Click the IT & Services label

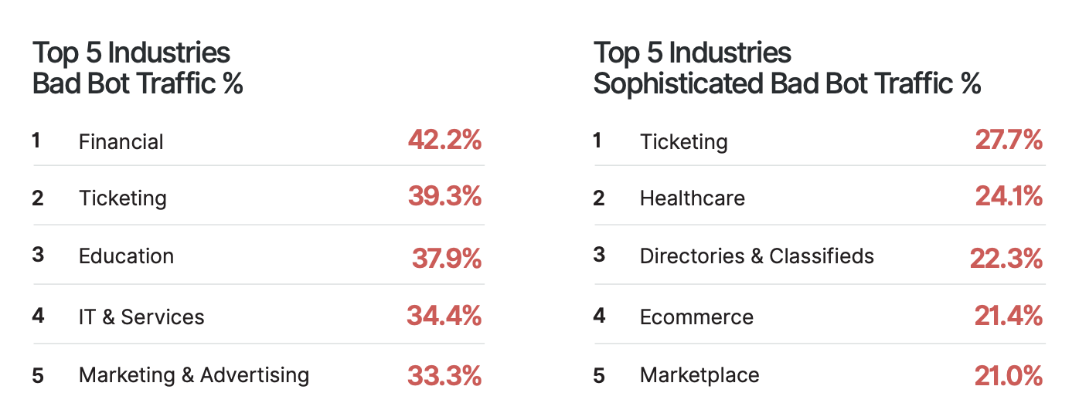pos(141,317)
